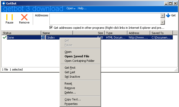Viewport: 179px width, 107px height.
Task: Click the Internet Explorer file icon beside Index
Action: tap(44, 38)
